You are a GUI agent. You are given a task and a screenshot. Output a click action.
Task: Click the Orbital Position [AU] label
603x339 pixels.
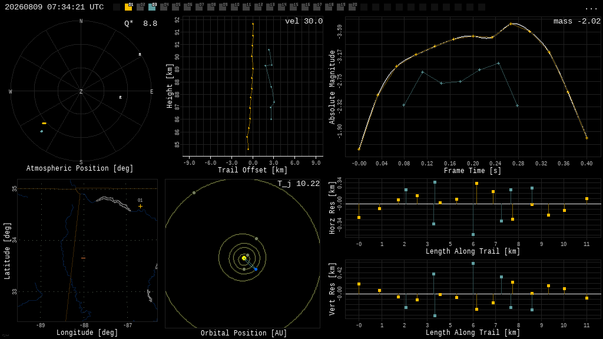244,333
